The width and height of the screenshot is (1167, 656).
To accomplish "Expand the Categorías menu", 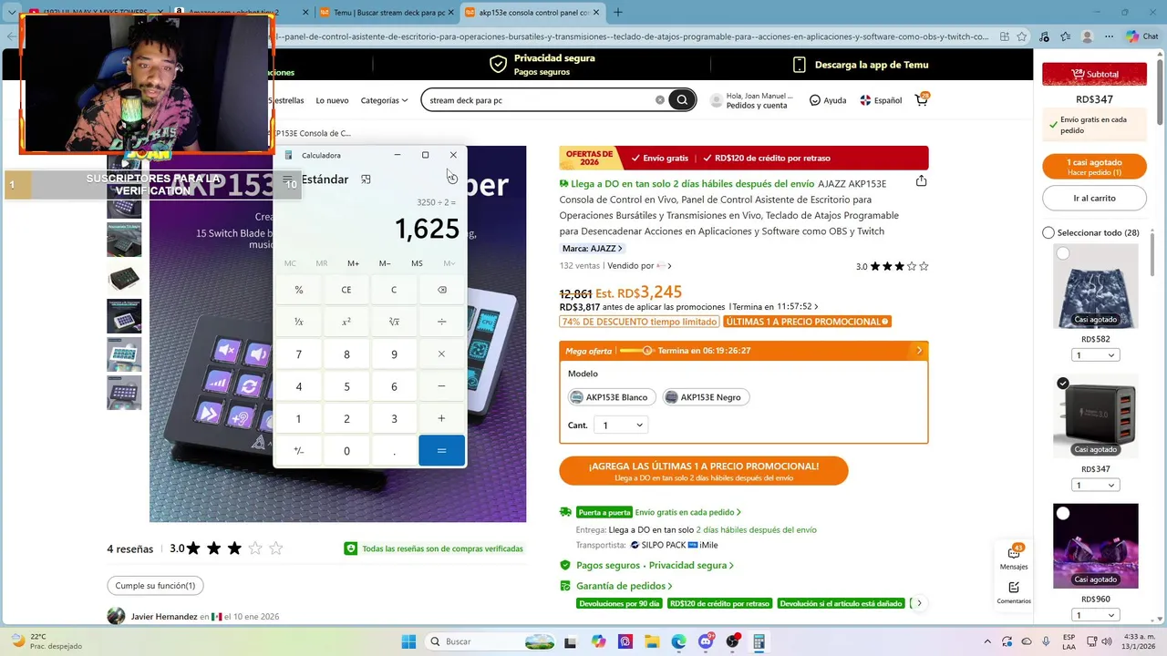I will pos(384,100).
